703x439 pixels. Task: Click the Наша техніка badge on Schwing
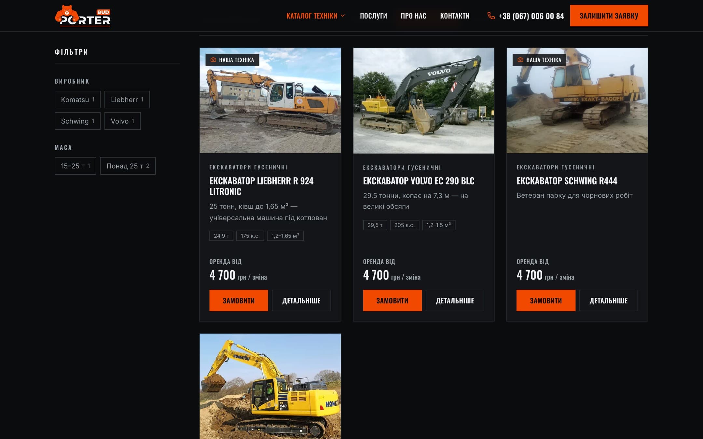(x=539, y=60)
